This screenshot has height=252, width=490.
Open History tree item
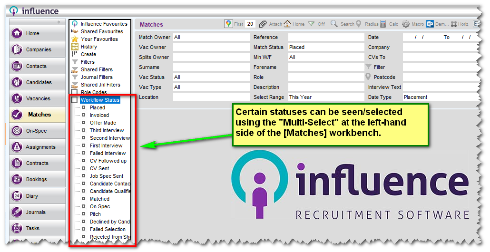coord(89,47)
